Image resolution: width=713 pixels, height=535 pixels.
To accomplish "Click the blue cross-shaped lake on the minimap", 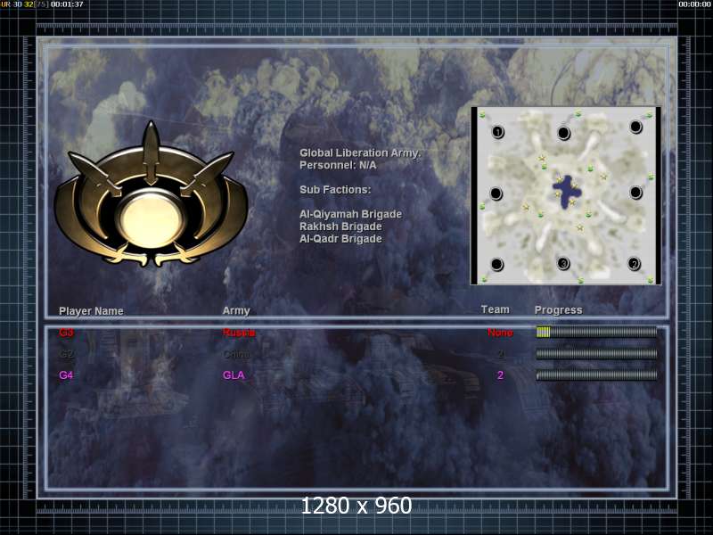I will (x=566, y=192).
